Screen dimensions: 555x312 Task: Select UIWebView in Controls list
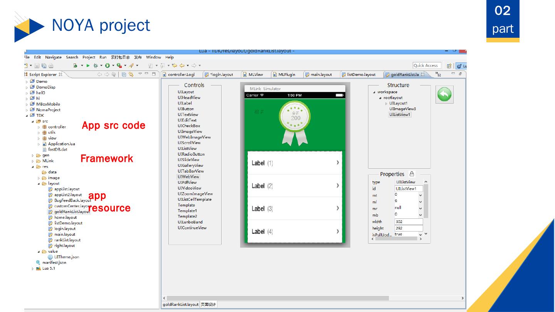(x=188, y=177)
